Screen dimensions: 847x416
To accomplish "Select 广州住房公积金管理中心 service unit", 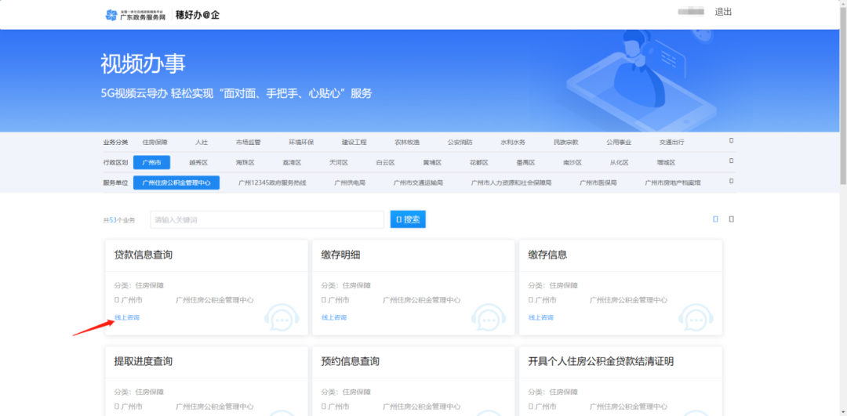I will tap(176, 183).
